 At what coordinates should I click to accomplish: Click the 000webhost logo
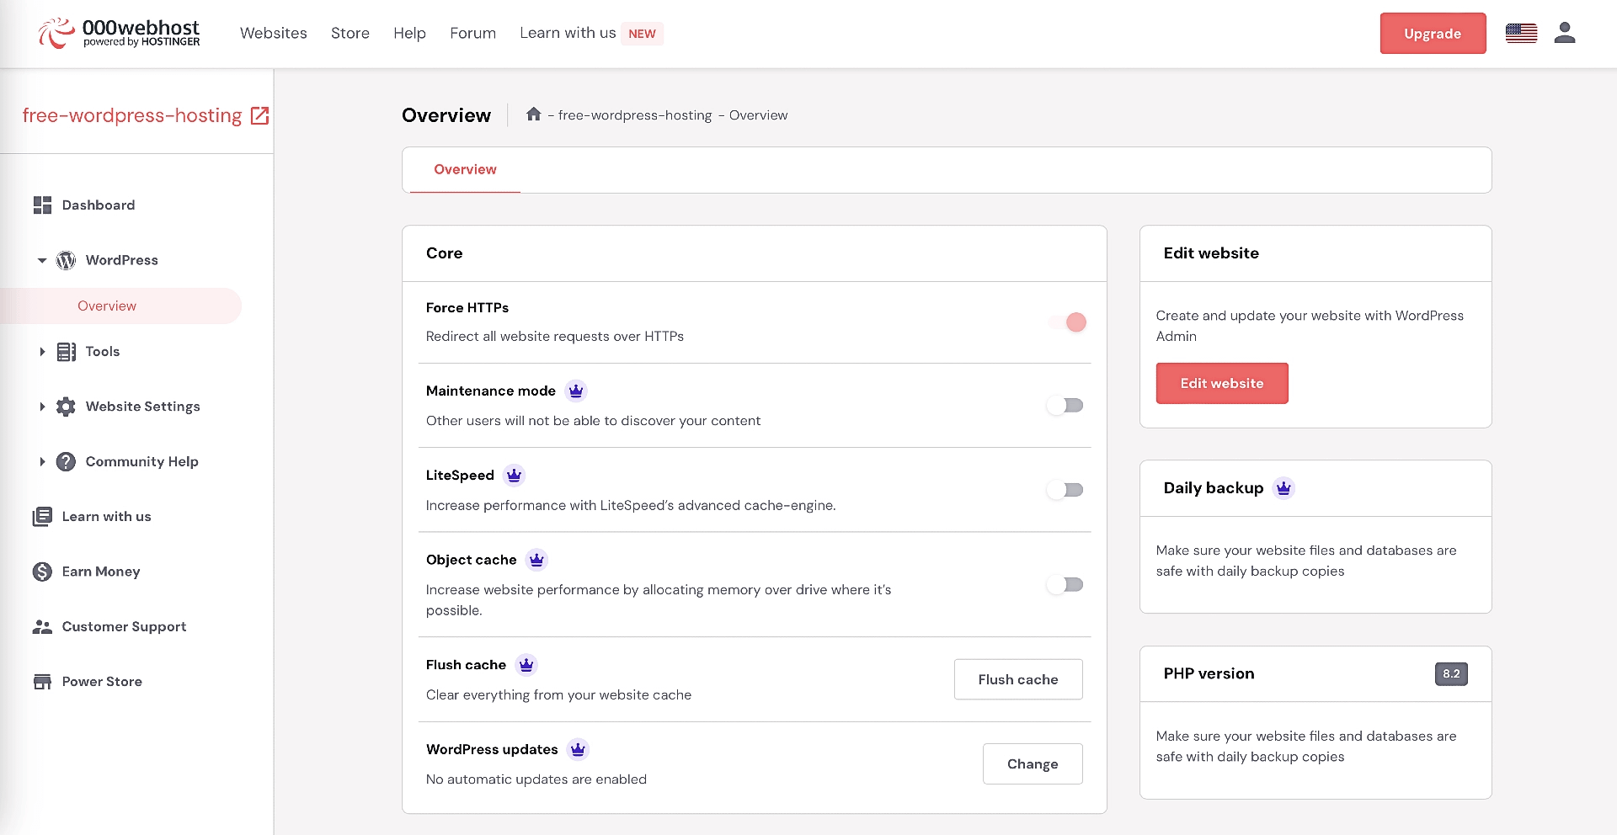pos(118,33)
